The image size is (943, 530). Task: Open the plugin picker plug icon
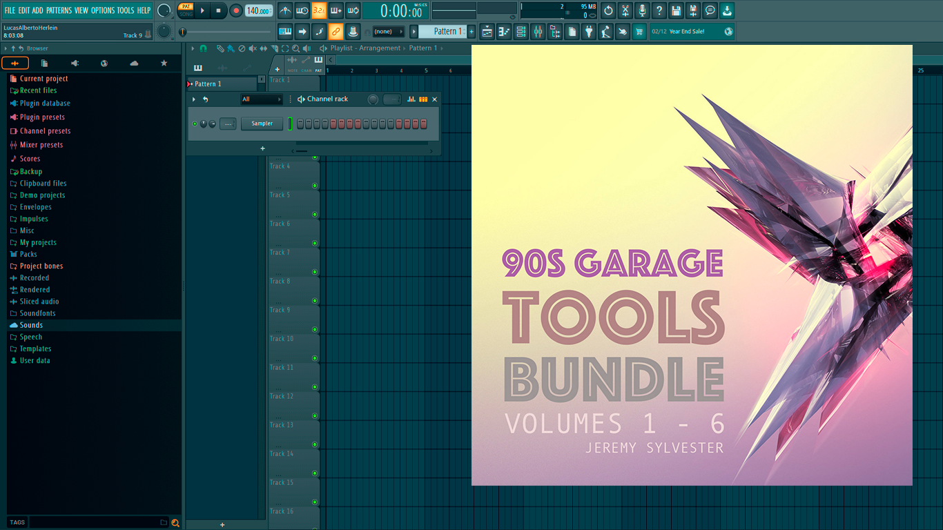point(589,31)
